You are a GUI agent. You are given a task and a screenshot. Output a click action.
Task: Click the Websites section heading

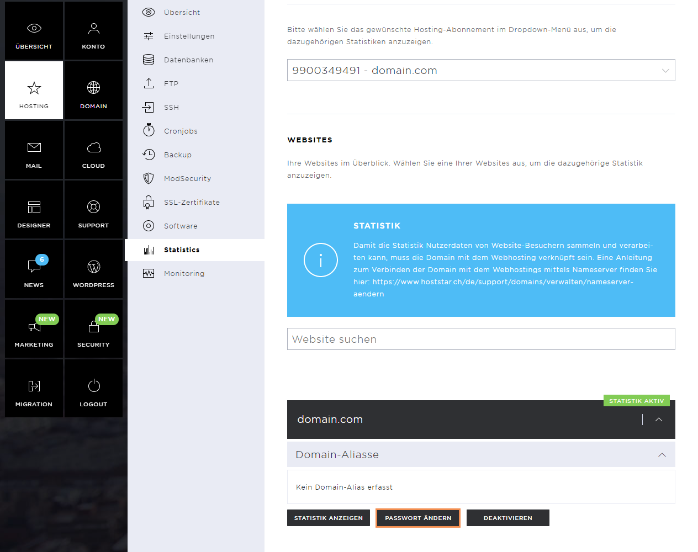[310, 140]
